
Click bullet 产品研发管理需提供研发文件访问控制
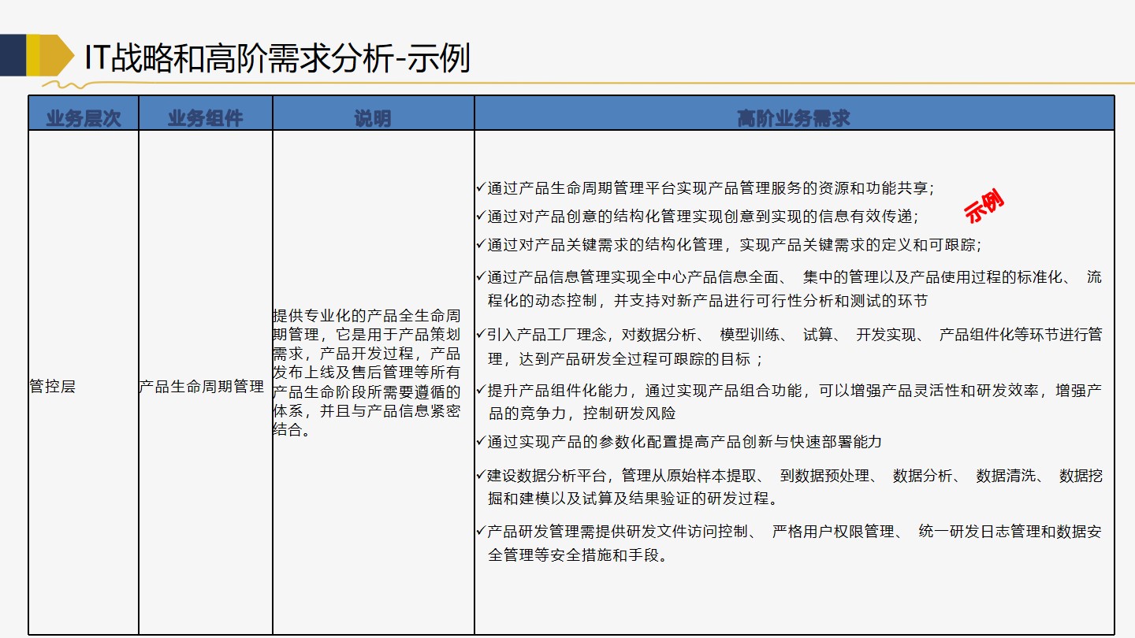click(789, 543)
